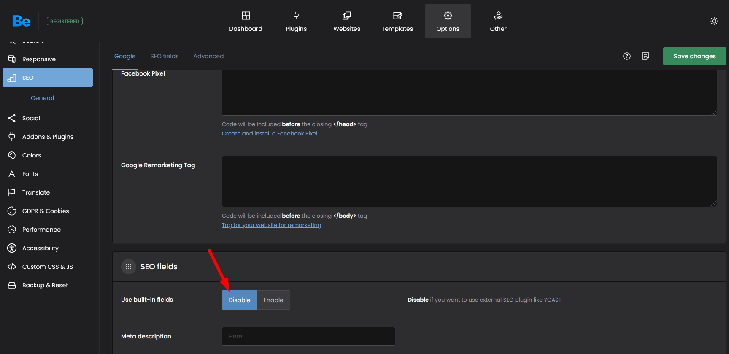The image size is (729, 354).
Task: Switch to the Advanced tab
Action: 208,56
